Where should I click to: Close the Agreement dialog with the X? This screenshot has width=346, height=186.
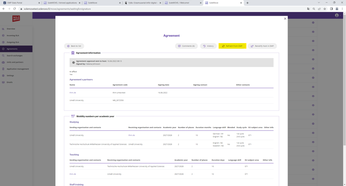[285, 19]
